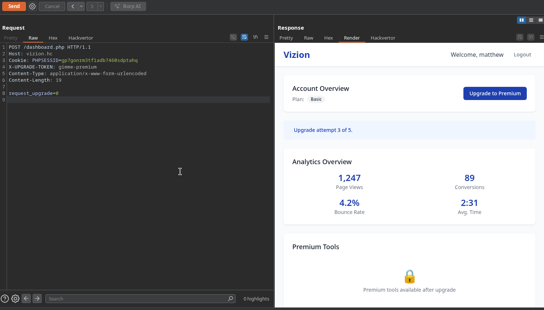The image size is (544, 310).
Task: Open the Repeater send settings gear
Action: pos(32,6)
